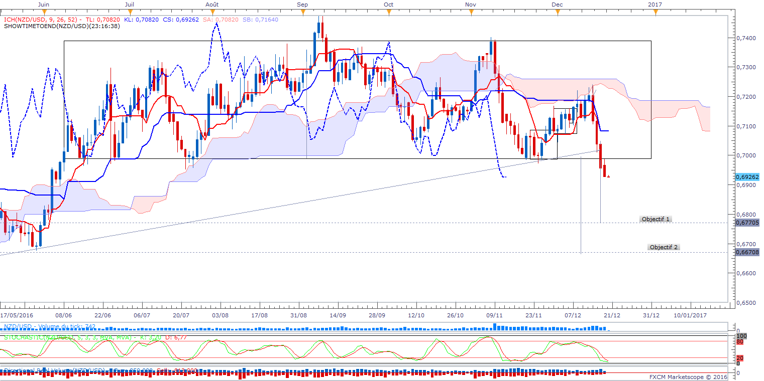Select the current price tag 0,69262
This screenshot has width=764, height=381.
click(746, 177)
